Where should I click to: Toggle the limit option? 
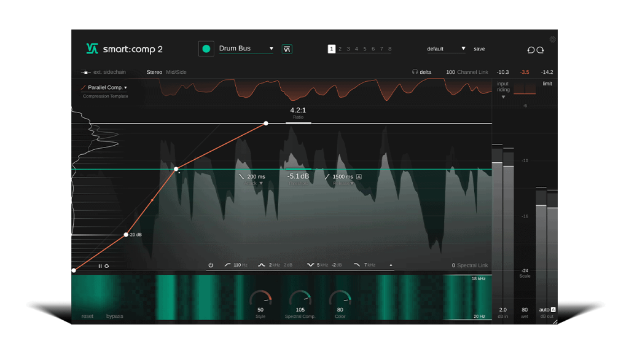pyautogui.click(x=547, y=84)
